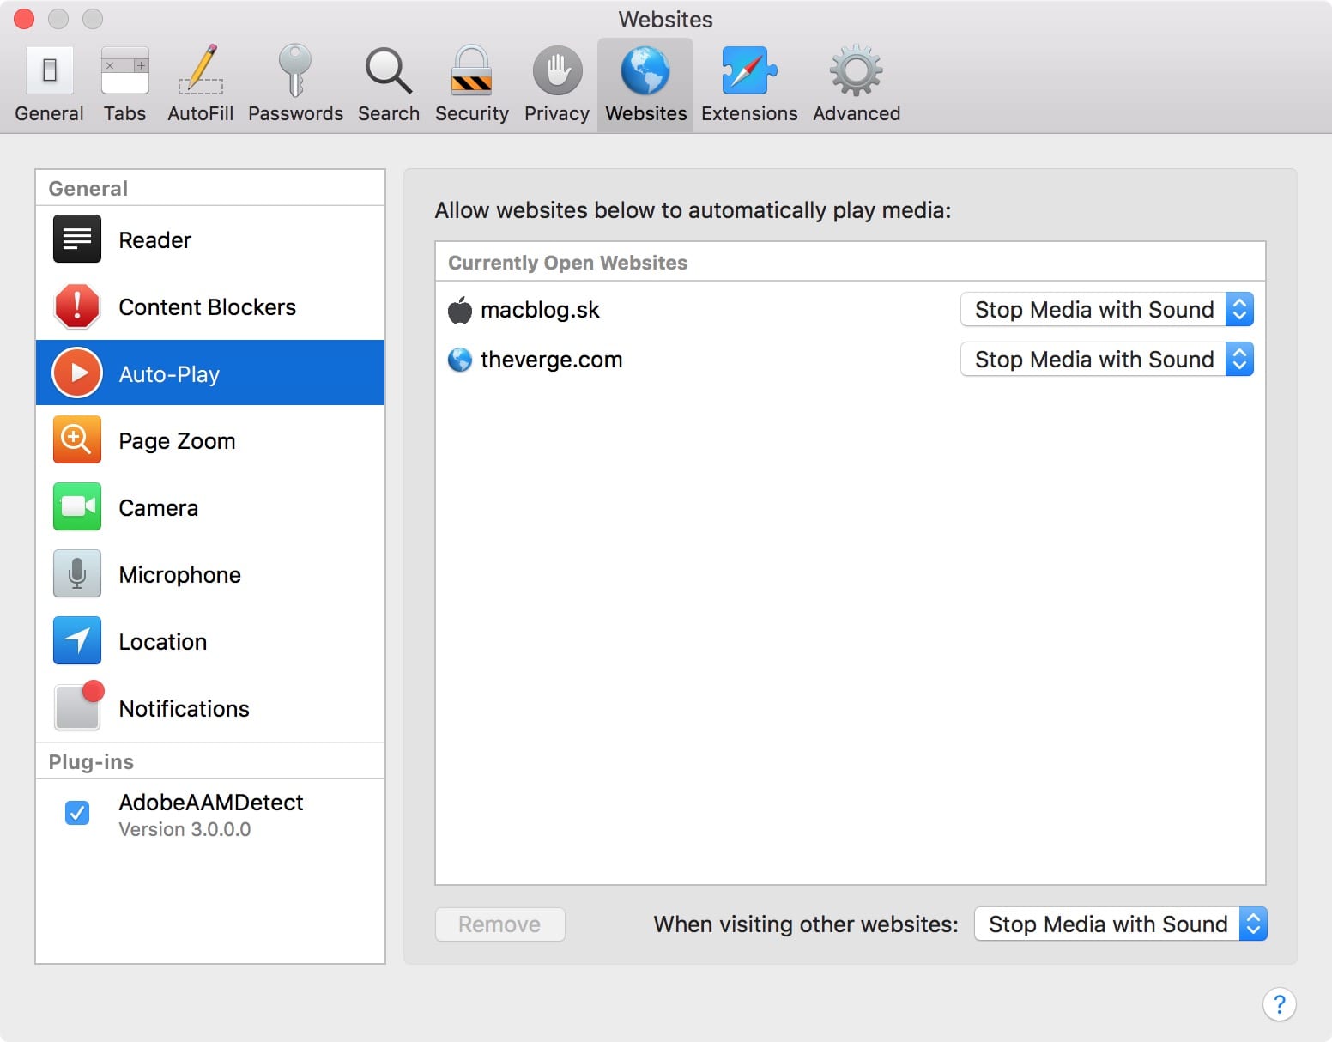1332x1042 pixels.
Task: Open the Advanced gear icon
Action: point(856,70)
